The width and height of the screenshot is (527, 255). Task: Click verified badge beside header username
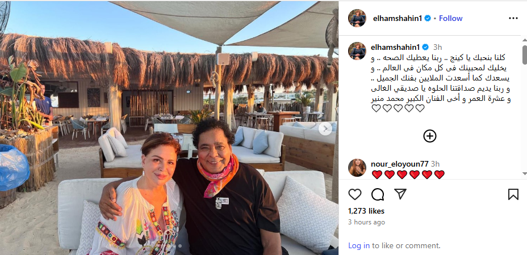click(428, 19)
